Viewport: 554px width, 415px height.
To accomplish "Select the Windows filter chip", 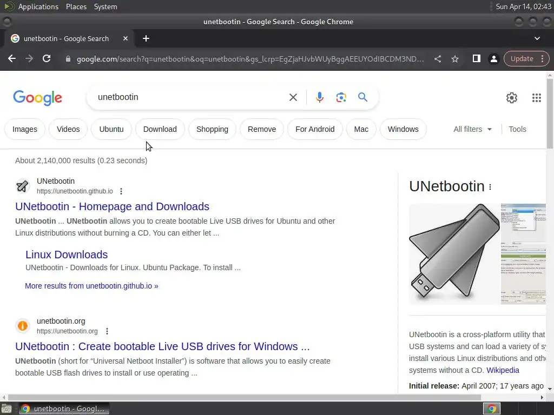I will tap(403, 129).
